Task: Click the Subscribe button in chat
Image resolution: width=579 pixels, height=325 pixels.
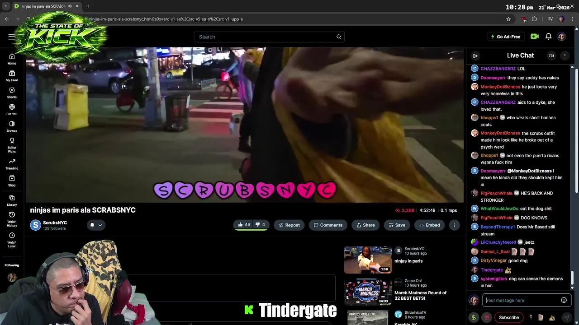Action: (509, 317)
